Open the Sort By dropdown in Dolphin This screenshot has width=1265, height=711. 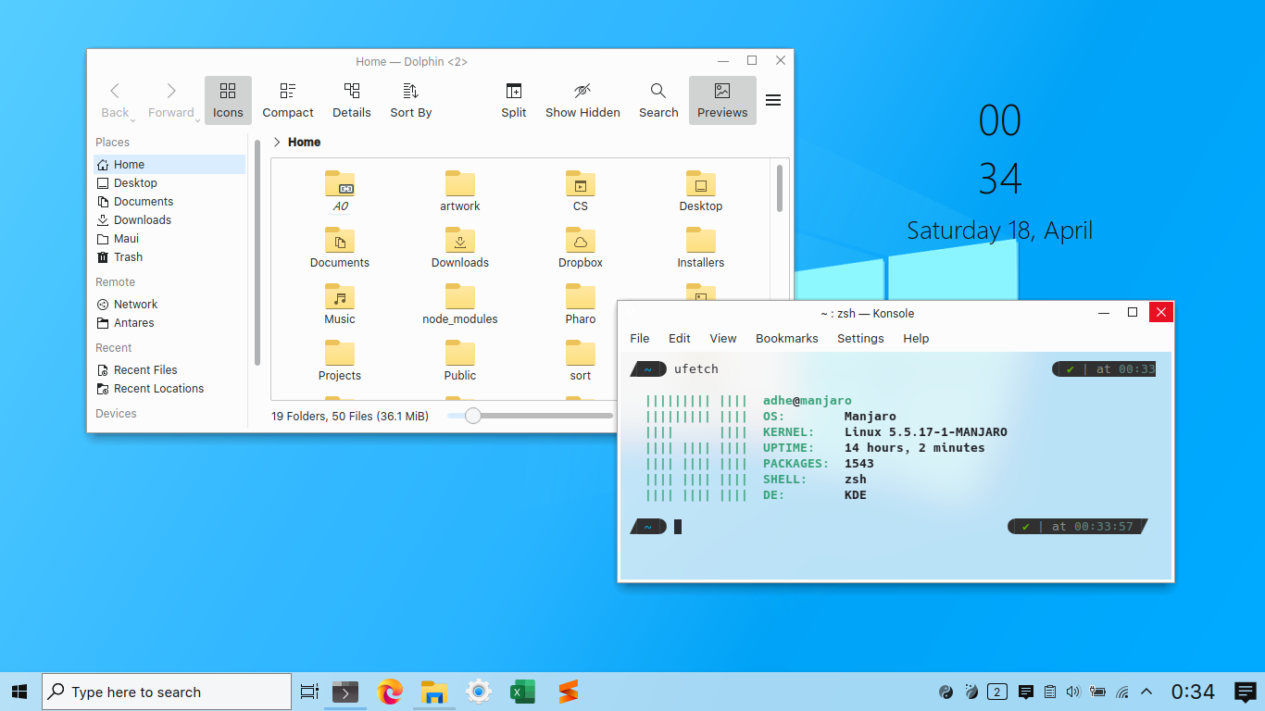(x=411, y=100)
